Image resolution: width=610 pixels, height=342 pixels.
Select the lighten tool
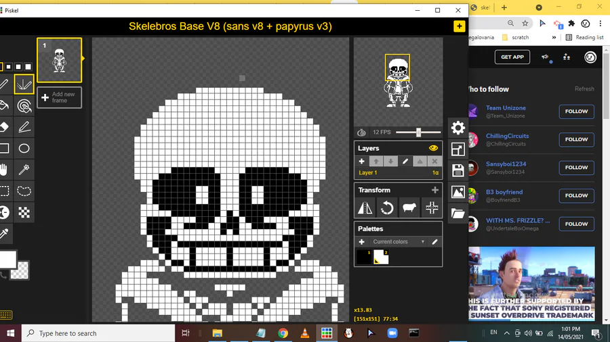point(3,212)
